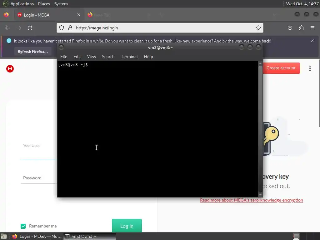This screenshot has width=320, height=240.
Task: Click the terminal vertical scrollbar
Action: tap(260, 128)
